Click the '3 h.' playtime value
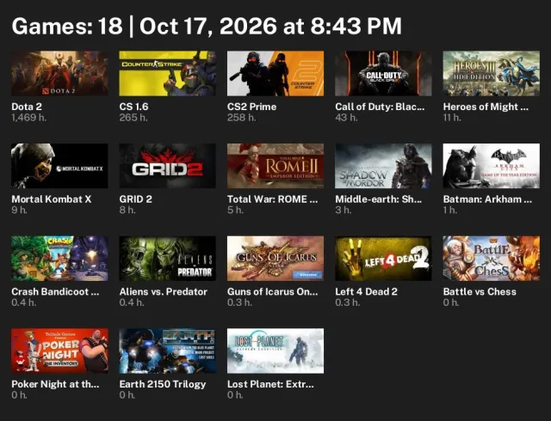Viewport: 551px width, 421px height. (343, 210)
